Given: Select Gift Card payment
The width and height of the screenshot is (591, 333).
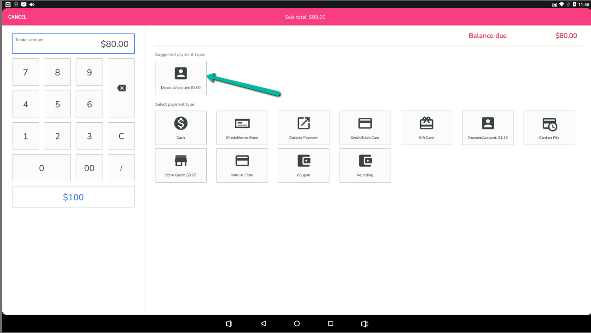Looking at the screenshot, I should pyautogui.click(x=426, y=128).
